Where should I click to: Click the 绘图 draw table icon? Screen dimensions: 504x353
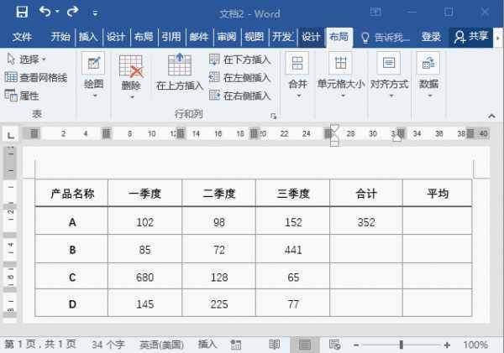93,63
